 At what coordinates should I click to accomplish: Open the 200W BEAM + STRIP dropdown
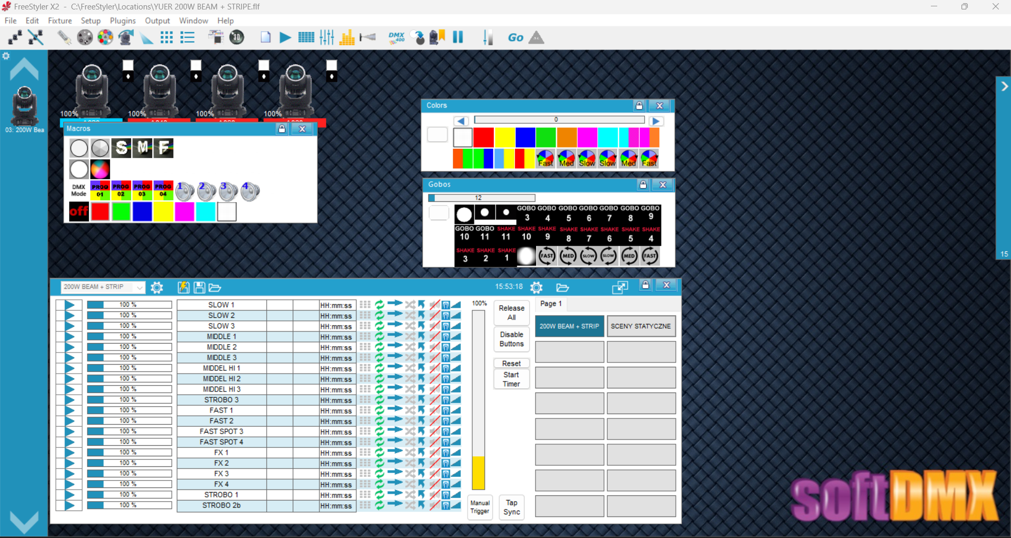click(x=102, y=287)
